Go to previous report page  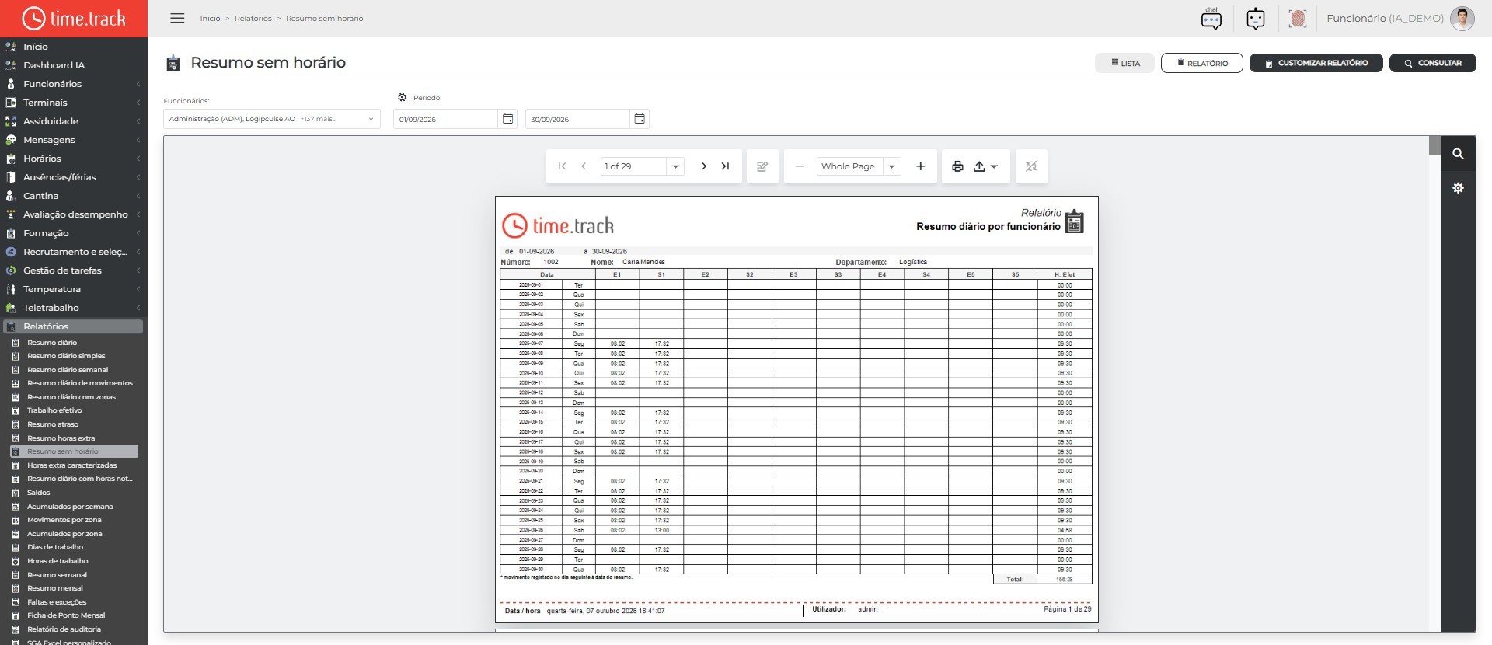click(x=584, y=166)
